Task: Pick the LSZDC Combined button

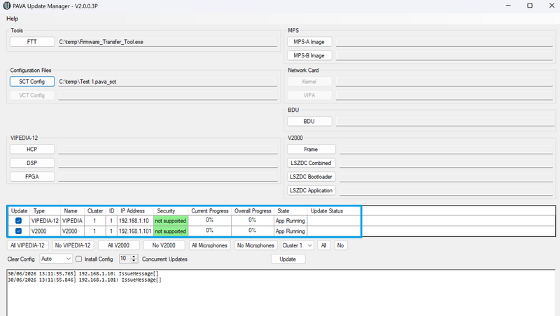Action: [x=311, y=163]
